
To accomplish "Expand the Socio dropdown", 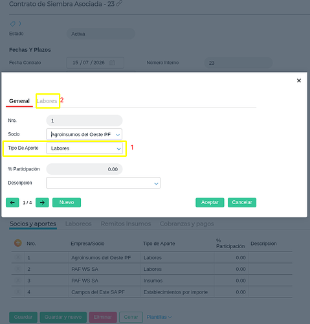I will coord(118,135).
